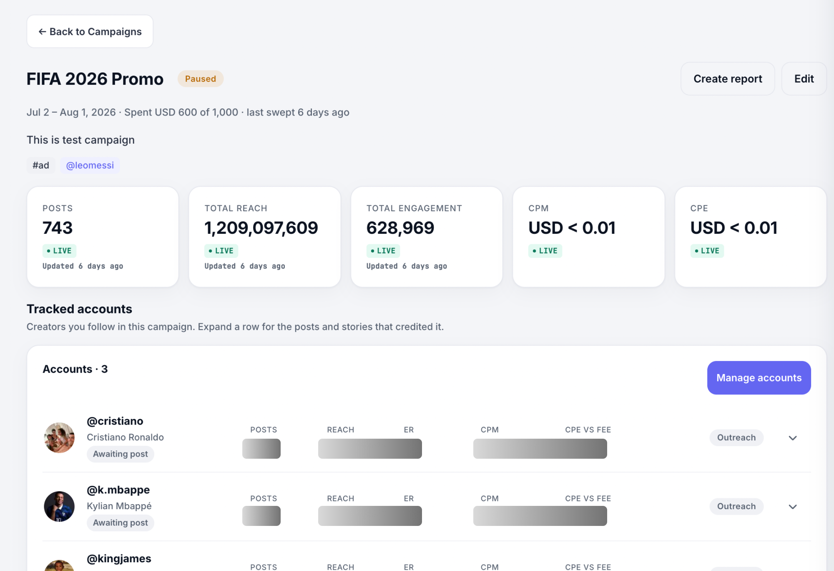Screen dimensions: 834x571
Task: Select the CPM metric card
Action: pyautogui.click(x=589, y=237)
